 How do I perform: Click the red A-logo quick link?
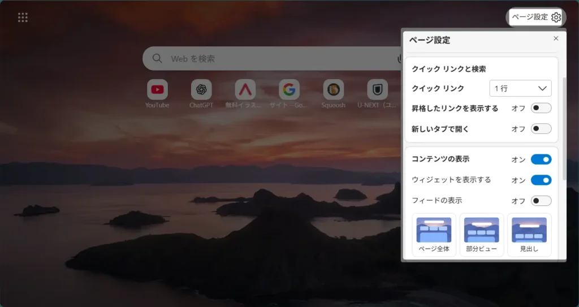[245, 89]
